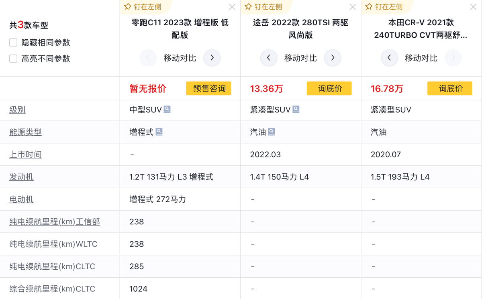482x299 pixels.
Task: Enable 高亮不同参数 checkbox
Action: click(x=13, y=59)
